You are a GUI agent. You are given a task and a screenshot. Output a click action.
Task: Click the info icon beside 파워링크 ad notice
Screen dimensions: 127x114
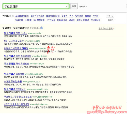[x=41, y=28]
